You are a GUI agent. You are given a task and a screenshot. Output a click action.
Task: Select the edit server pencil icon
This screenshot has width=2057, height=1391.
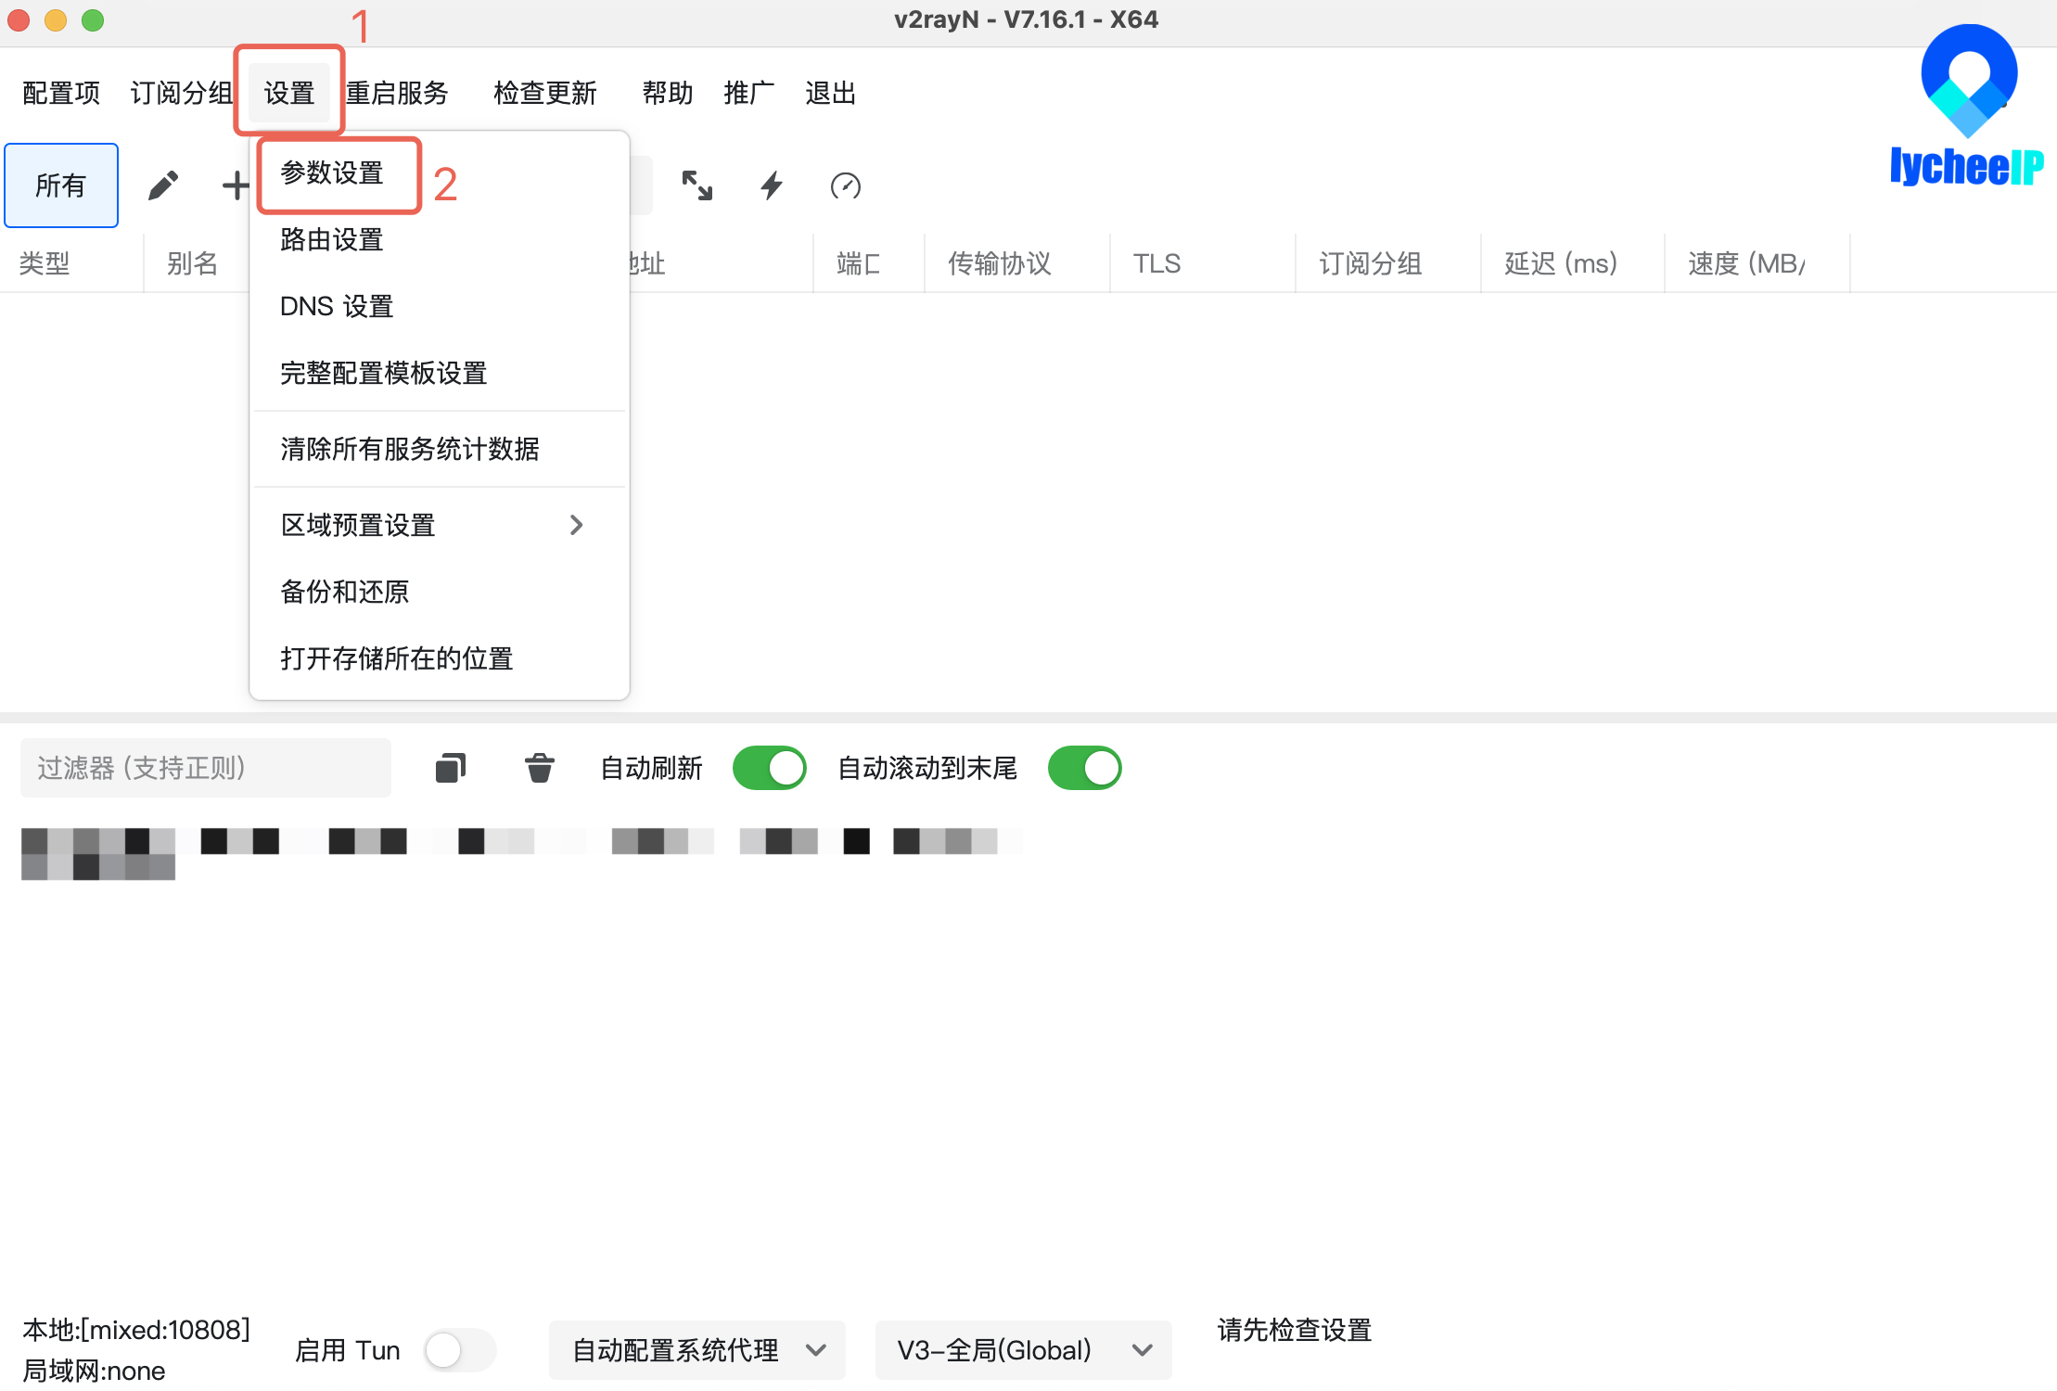(163, 185)
